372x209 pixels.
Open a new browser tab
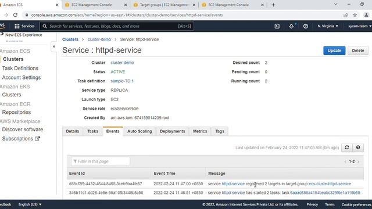273,5
